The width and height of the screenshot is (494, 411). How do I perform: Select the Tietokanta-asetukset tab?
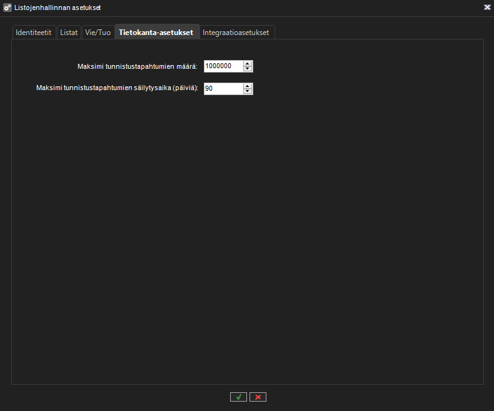[156, 33]
